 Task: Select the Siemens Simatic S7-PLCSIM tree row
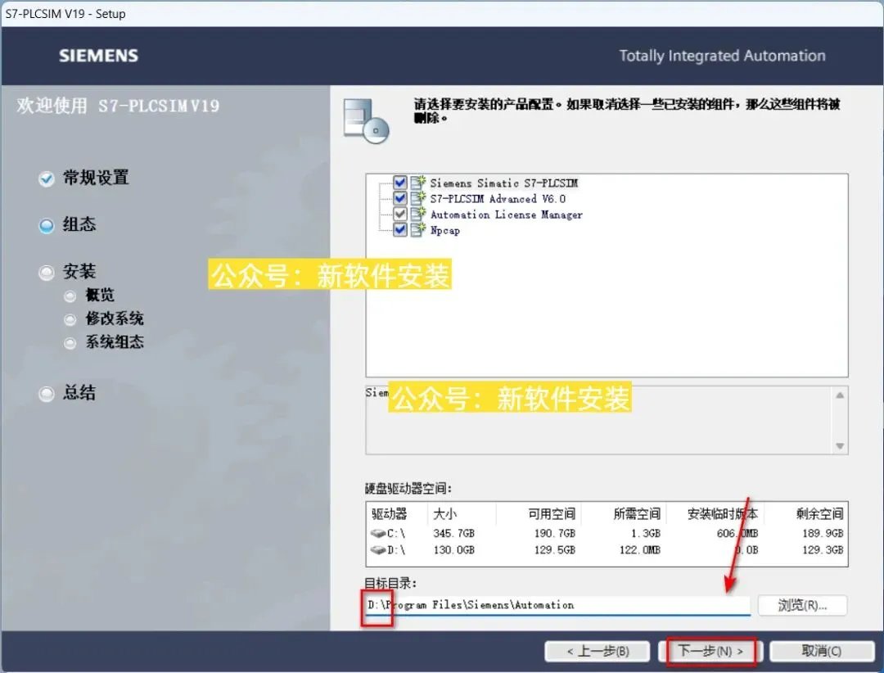coord(503,183)
